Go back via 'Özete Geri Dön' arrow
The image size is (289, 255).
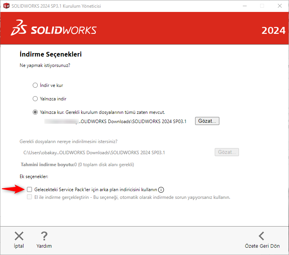click(262, 236)
